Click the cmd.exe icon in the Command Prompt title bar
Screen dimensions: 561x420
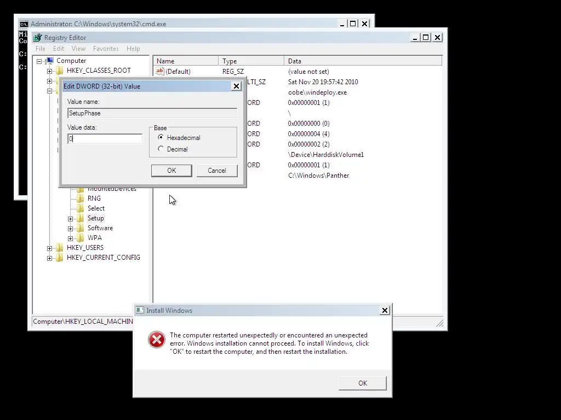tap(24, 24)
